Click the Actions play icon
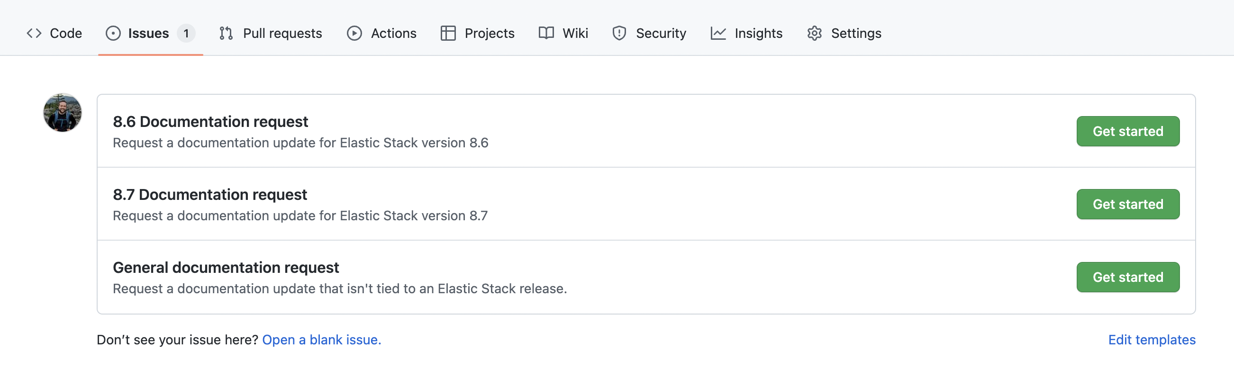 (x=354, y=33)
